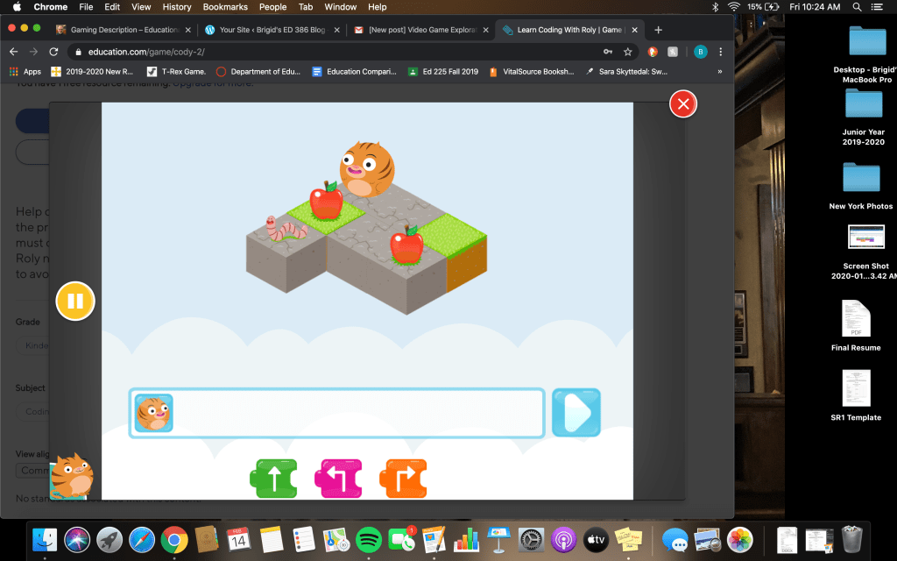
Task: Open the Bookmarks menu in the menu bar
Action: [x=225, y=7]
